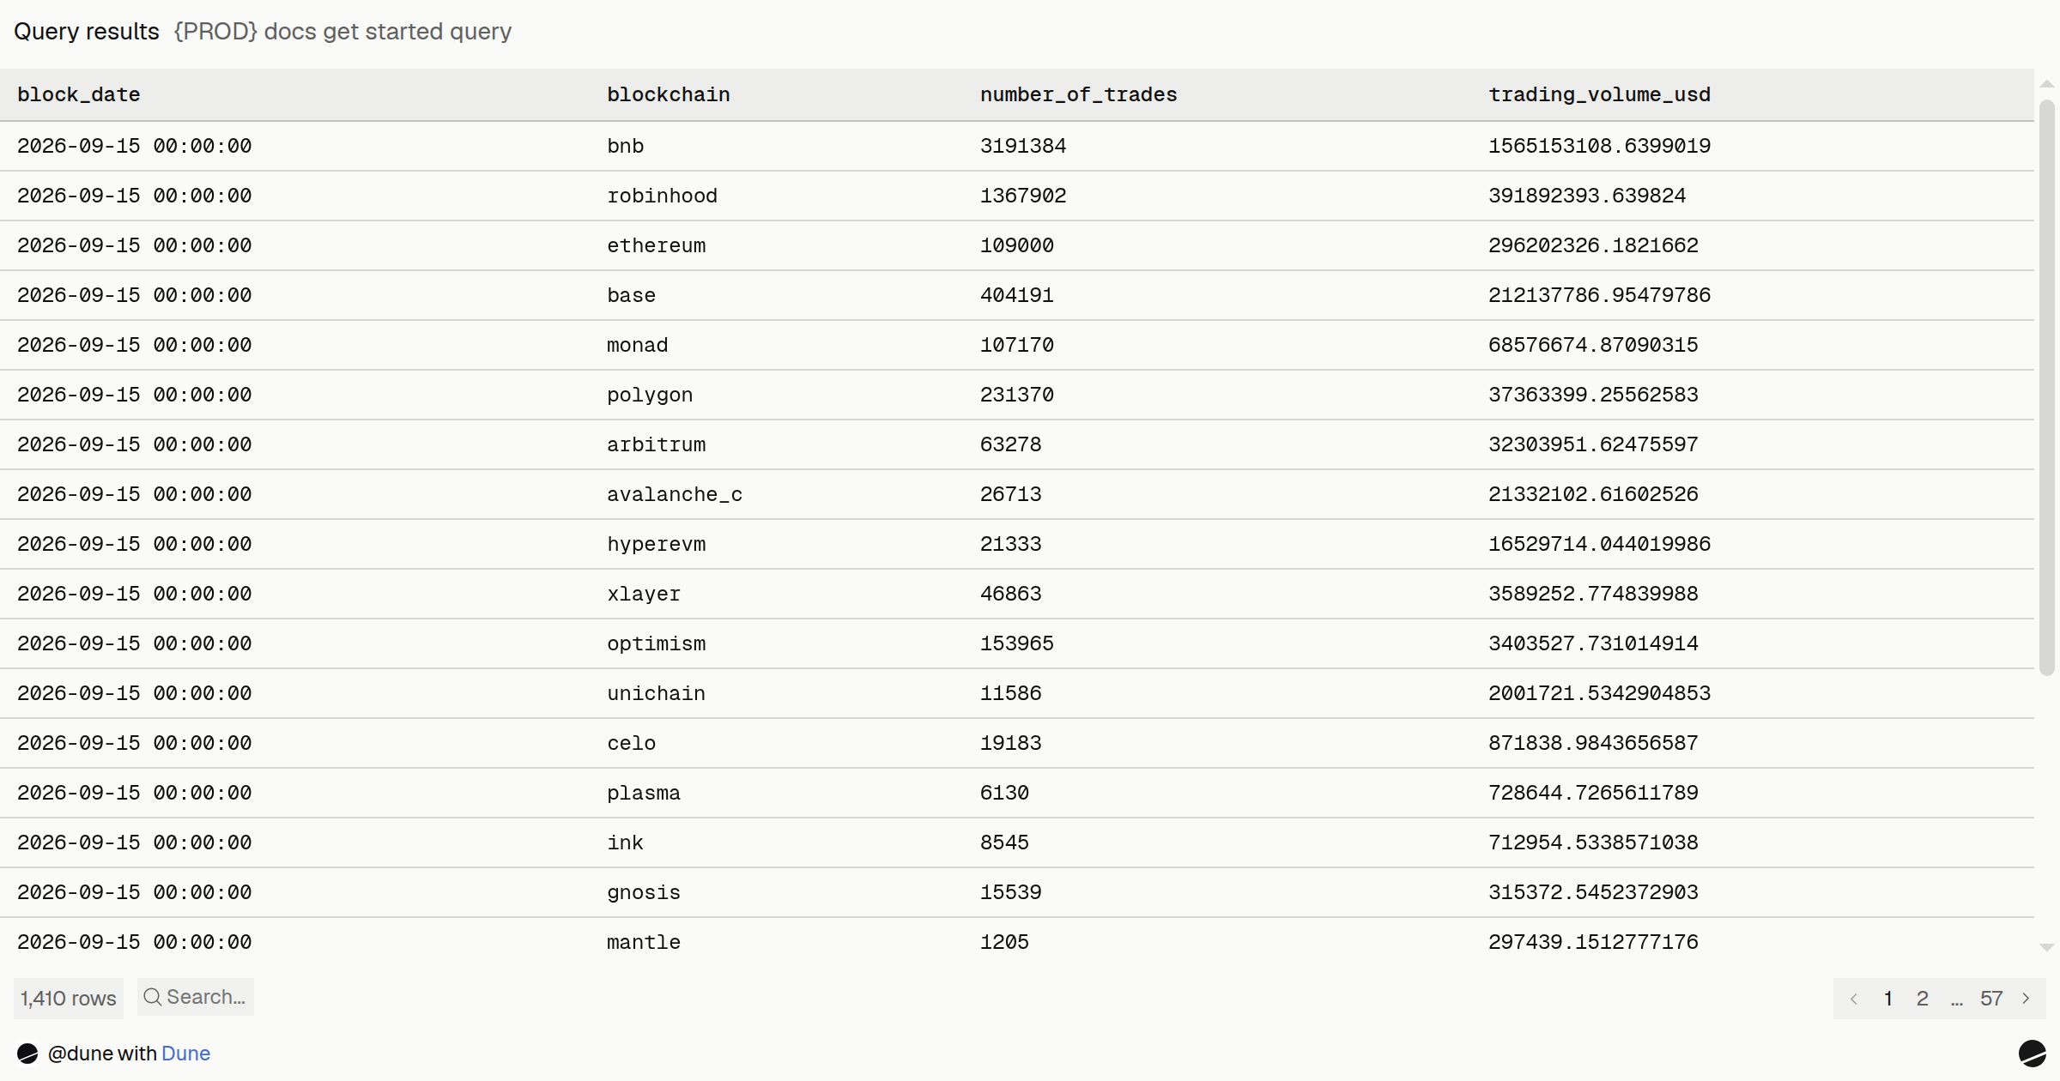Viewport: 2060px width, 1081px height.
Task: Select the 'ethereum' blockchain cell
Action: tap(657, 245)
